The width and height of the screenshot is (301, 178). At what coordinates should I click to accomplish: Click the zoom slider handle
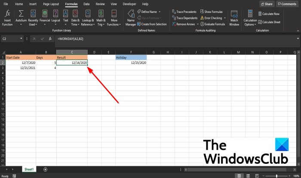(276, 176)
